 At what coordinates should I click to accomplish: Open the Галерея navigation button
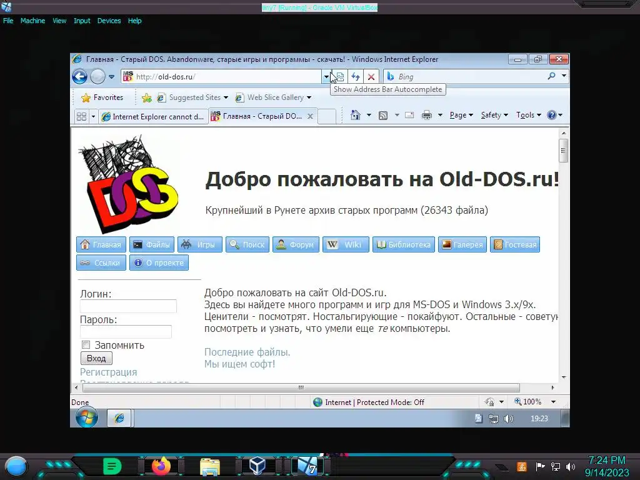tap(462, 244)
